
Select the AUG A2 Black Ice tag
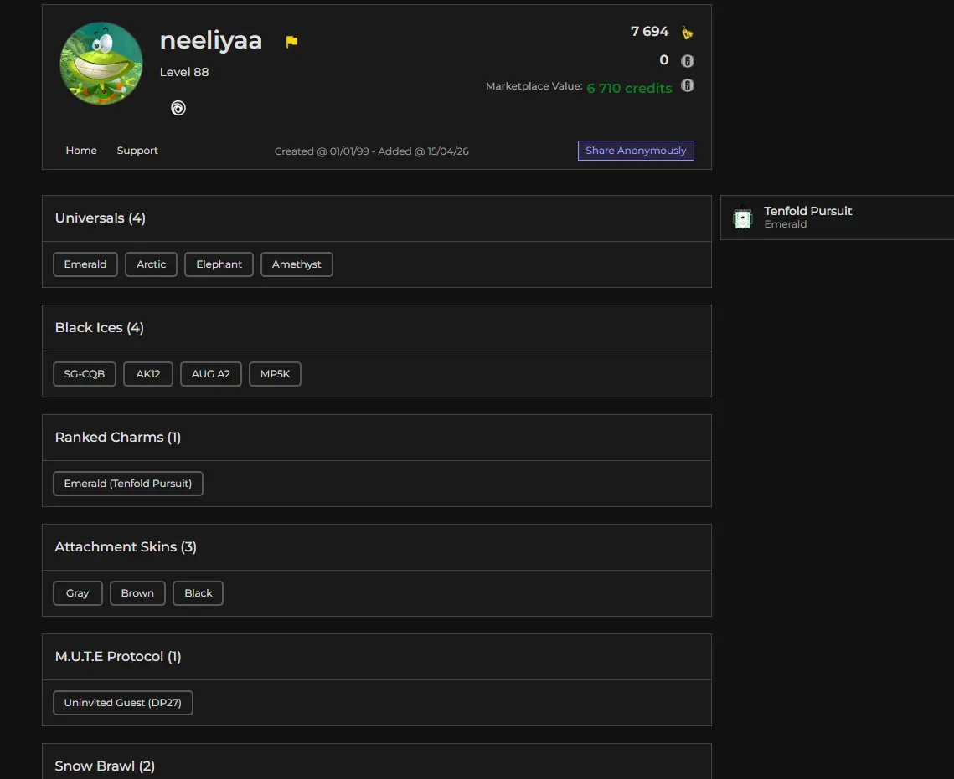pos(210,374)
